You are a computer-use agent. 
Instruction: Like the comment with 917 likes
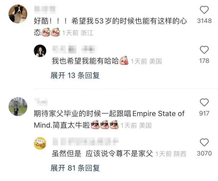point(204,102)
